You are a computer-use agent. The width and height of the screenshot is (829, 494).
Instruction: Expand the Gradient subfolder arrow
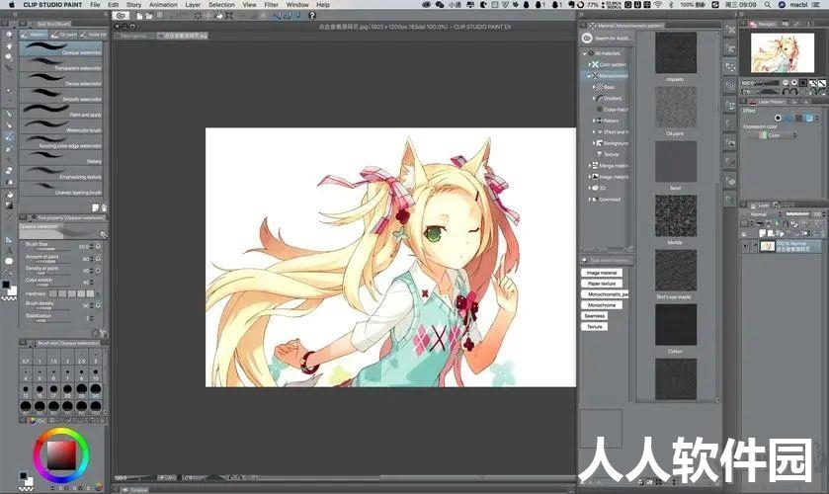point(594,99)
